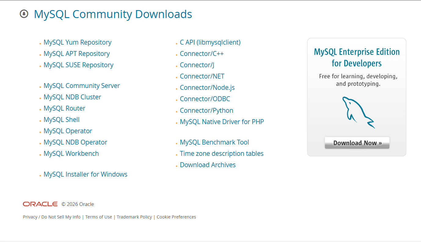
Task: Select Connector/ODBC link
Action: [x=205, y=99]
